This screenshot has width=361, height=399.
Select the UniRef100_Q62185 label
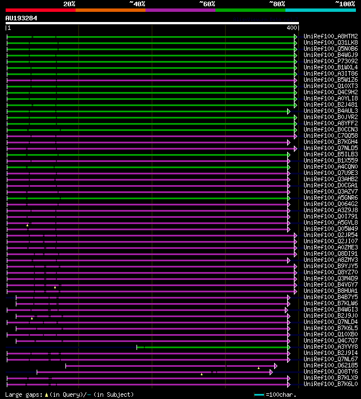(331, 365)
